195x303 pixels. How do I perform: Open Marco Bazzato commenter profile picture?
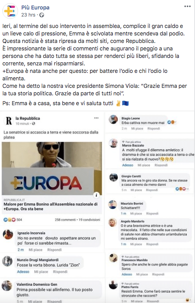click(x=113, y=143)
